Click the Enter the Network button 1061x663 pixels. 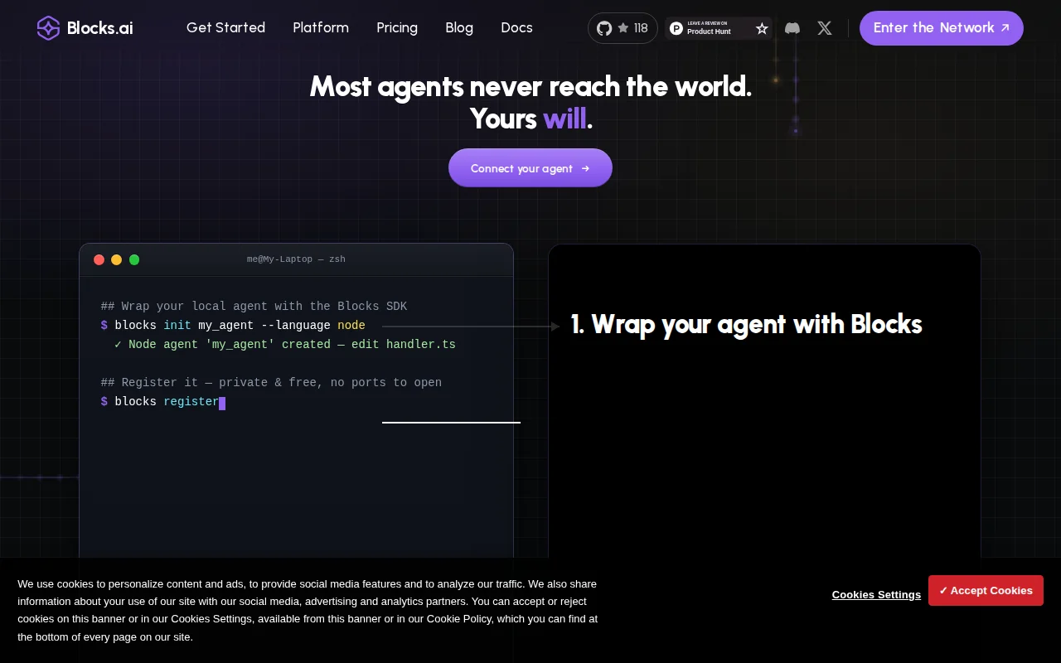(x=942, y=28)
